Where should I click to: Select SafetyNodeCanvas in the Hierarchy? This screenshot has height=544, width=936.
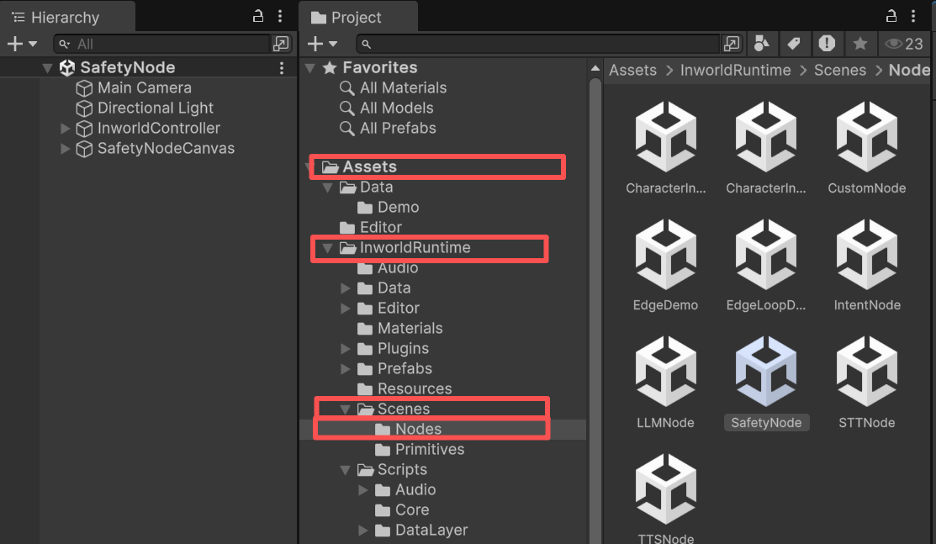166,149
